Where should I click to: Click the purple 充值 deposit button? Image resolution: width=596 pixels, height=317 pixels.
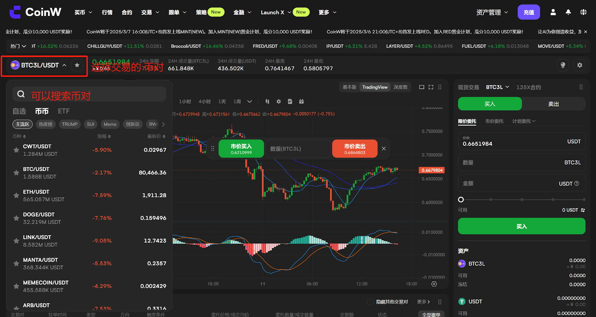pos(529,12)
